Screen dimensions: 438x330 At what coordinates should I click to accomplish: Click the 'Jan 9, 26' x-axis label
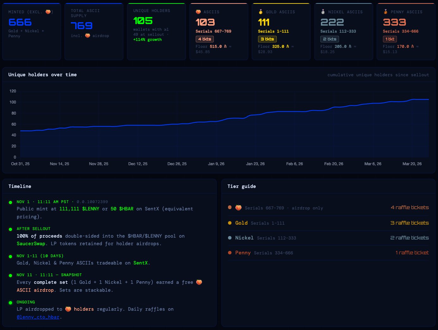(x=216, y=164)
